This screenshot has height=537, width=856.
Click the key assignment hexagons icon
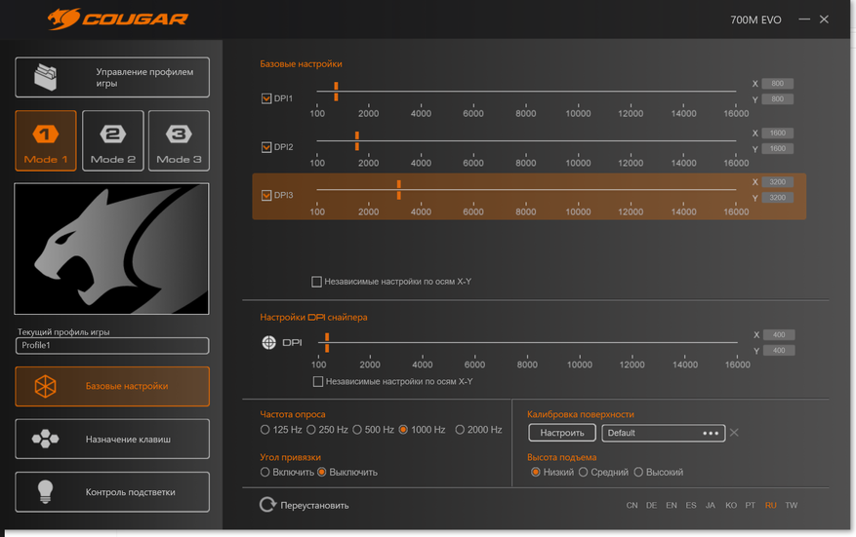45,439
